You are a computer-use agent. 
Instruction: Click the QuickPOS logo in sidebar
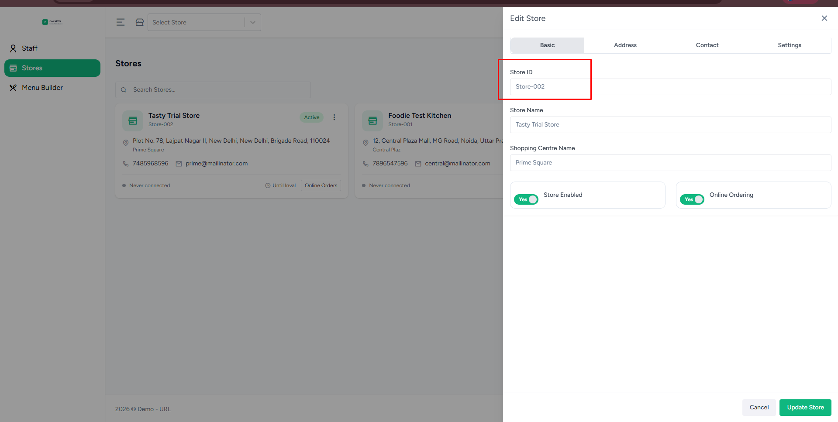click(x=52, y=22)
